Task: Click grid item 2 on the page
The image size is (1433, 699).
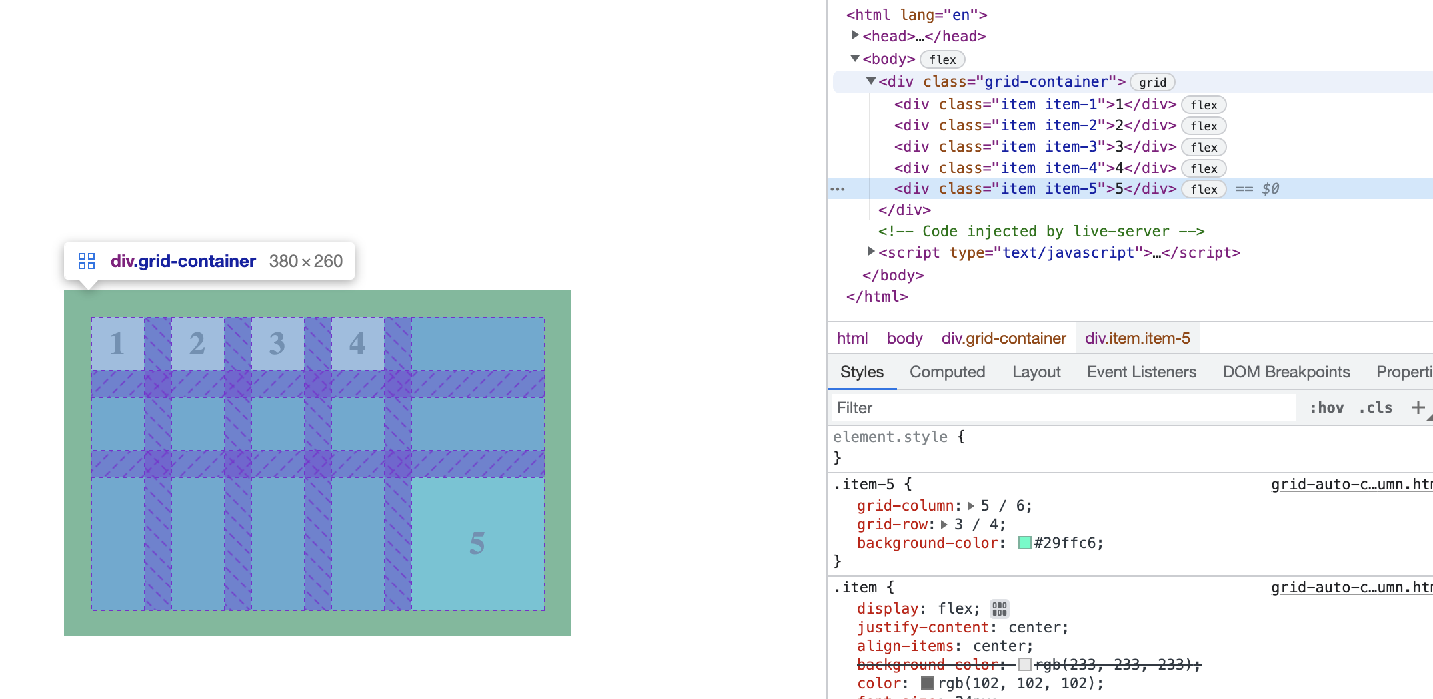Action: tap(197, 344)
